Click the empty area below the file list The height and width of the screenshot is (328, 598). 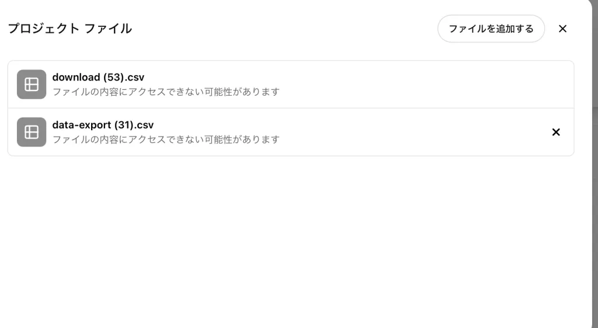290,240
